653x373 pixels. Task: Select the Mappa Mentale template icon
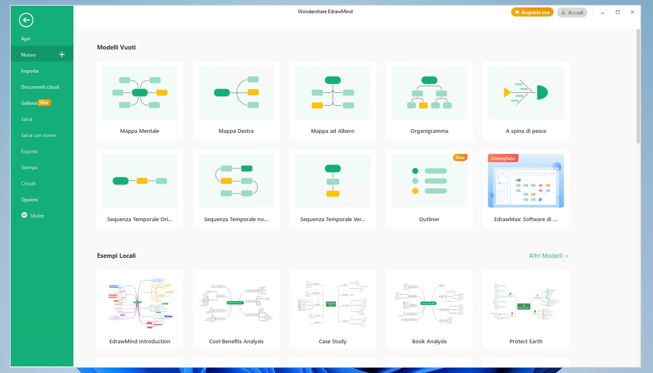140,92
